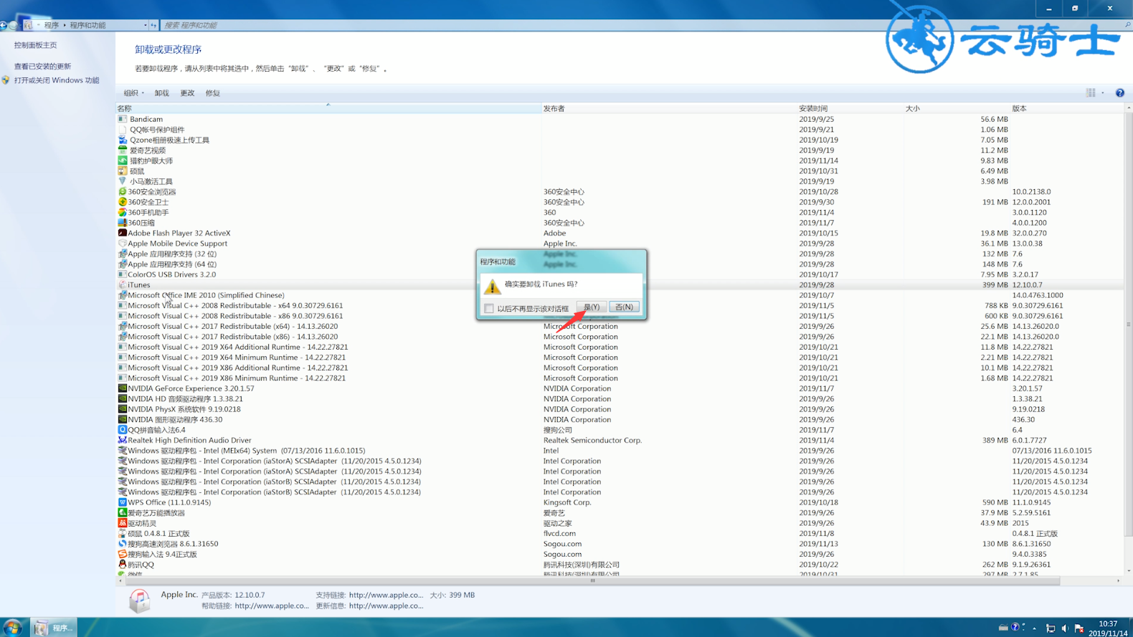Click the 程序 breadcrumb in address bar
Viewport: 1133px width, 637px height.
pyautogui.click(x=52, y=25)
